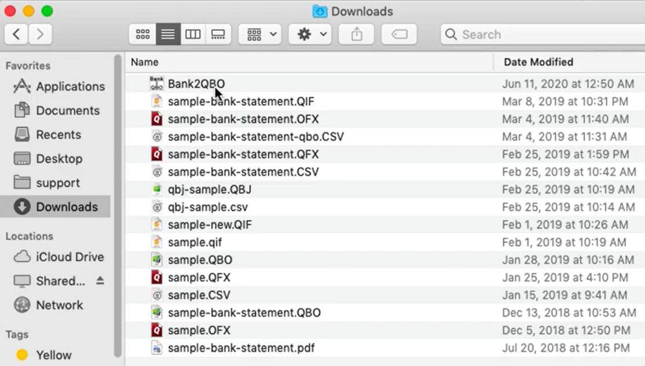Select the sample.qif file icon
645x366 pixels.
(157, 242)
